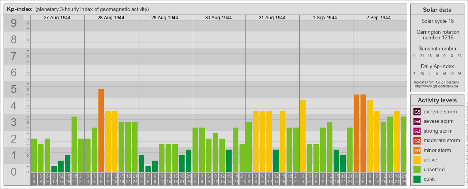This screenshot has width=468, height=189.
Task: Click the 'Activity levels' panel heading
Action: point(437,100)
